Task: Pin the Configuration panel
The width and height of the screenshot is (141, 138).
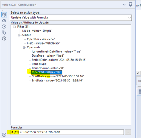Action: pyautogui.click(x=130, y=5)
